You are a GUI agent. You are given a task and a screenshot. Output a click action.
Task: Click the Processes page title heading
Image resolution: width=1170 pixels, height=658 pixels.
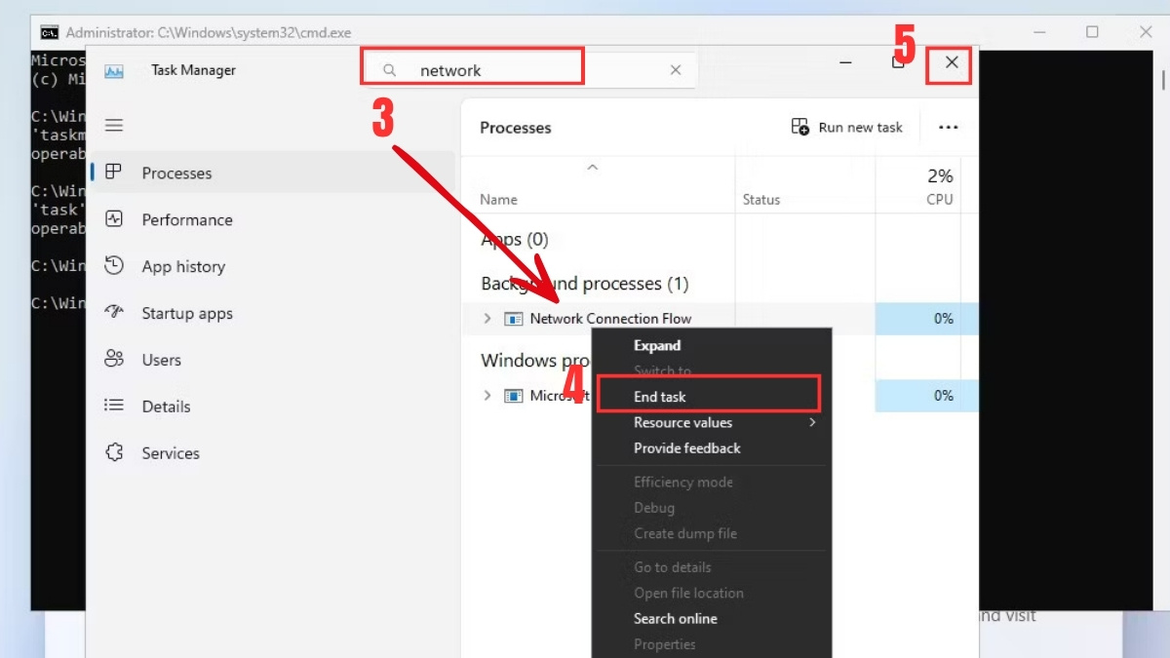pos(516,128)
